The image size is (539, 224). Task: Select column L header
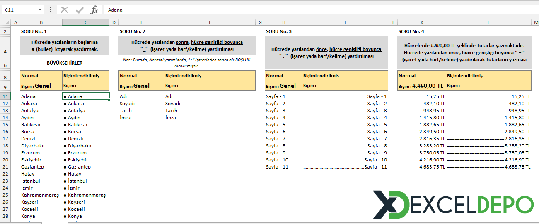point(489,22)
